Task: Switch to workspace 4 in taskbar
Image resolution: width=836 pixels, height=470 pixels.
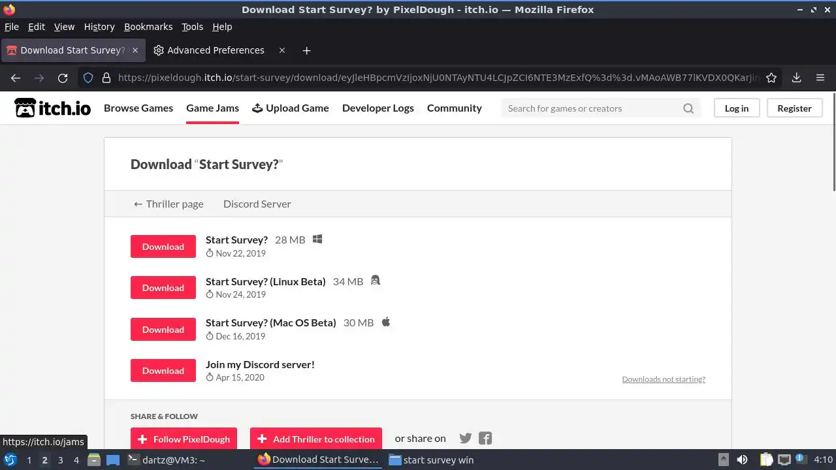Action: point(76,460)
